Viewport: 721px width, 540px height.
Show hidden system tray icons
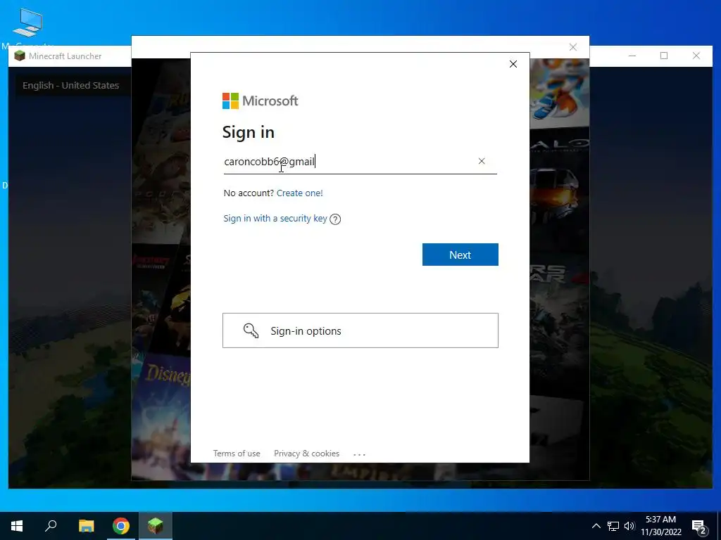596,526
